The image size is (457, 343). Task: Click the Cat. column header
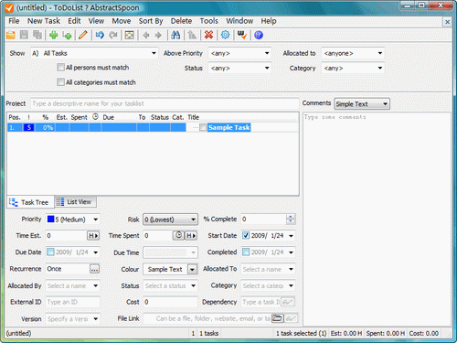pos(178,117)
